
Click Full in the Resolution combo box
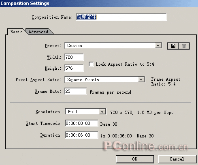(x=72, y=111)
